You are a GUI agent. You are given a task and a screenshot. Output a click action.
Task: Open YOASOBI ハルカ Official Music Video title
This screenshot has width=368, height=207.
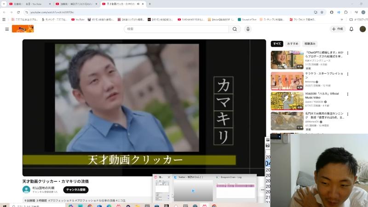click(322, 96)
